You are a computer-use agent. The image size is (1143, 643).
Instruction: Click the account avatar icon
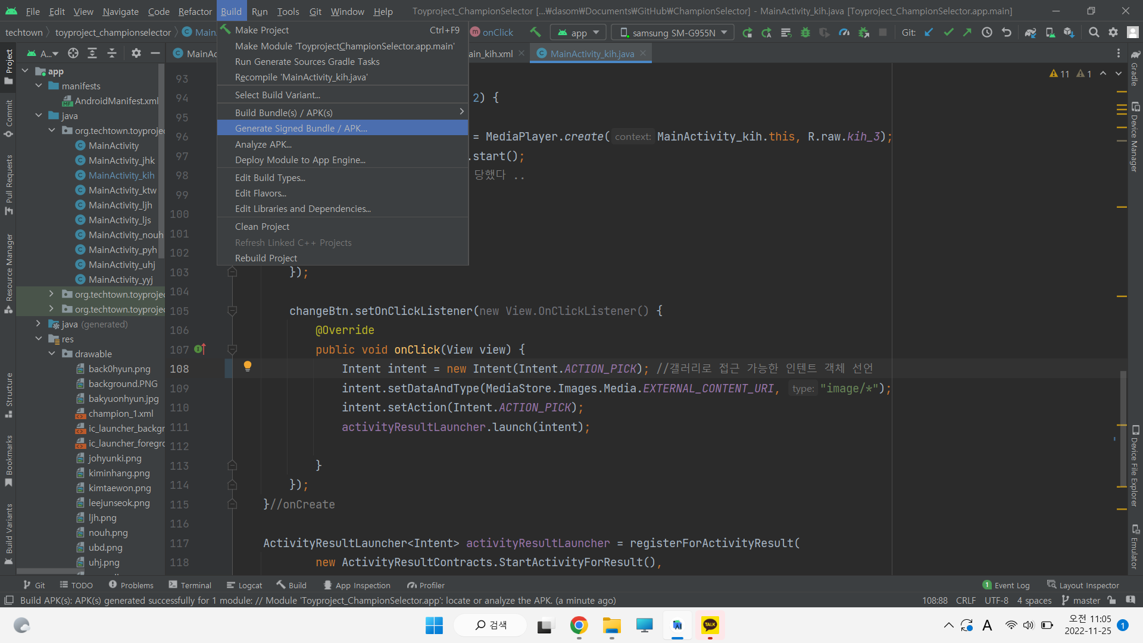coord(1132,32)
